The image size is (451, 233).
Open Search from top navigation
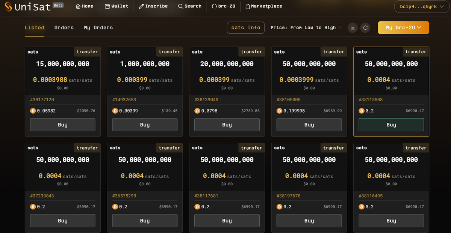tap(190, 6)
